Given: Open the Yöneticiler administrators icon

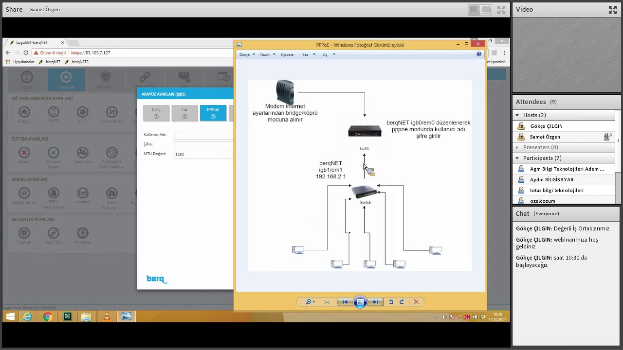Looking at the screenshot, I should (83, 153).
